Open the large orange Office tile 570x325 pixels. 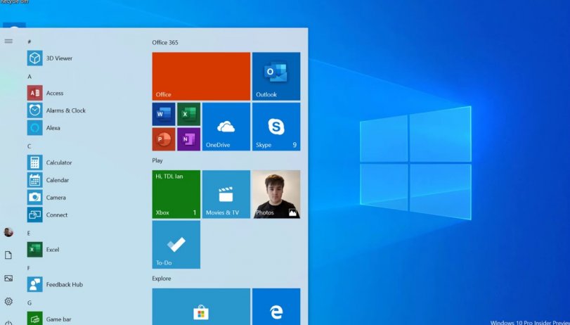click(201, 77)
